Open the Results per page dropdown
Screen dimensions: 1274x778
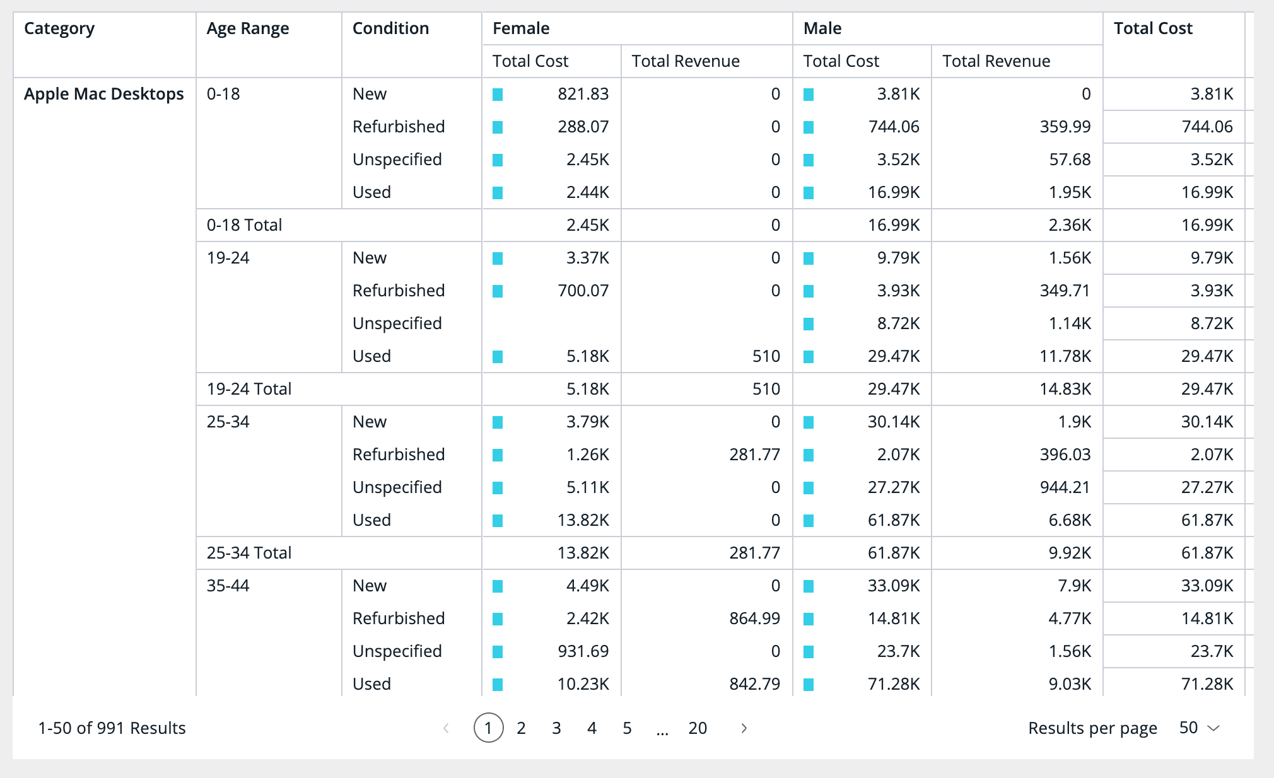click(1198, 728)
